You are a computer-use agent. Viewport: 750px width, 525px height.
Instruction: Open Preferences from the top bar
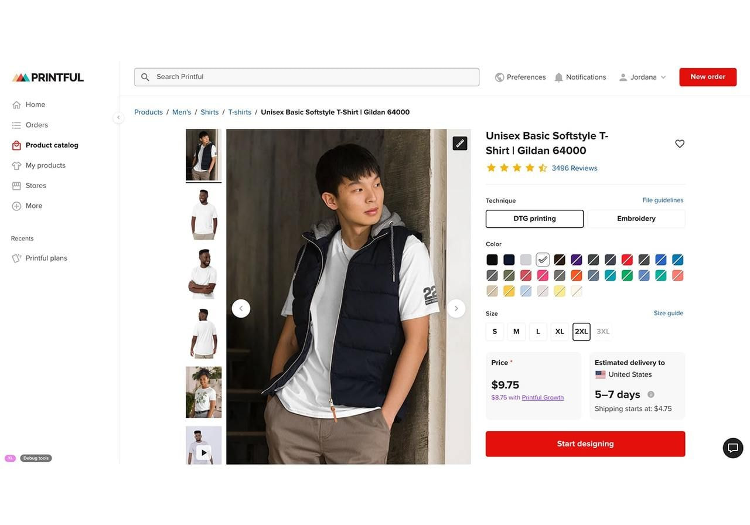pos(520,77)
